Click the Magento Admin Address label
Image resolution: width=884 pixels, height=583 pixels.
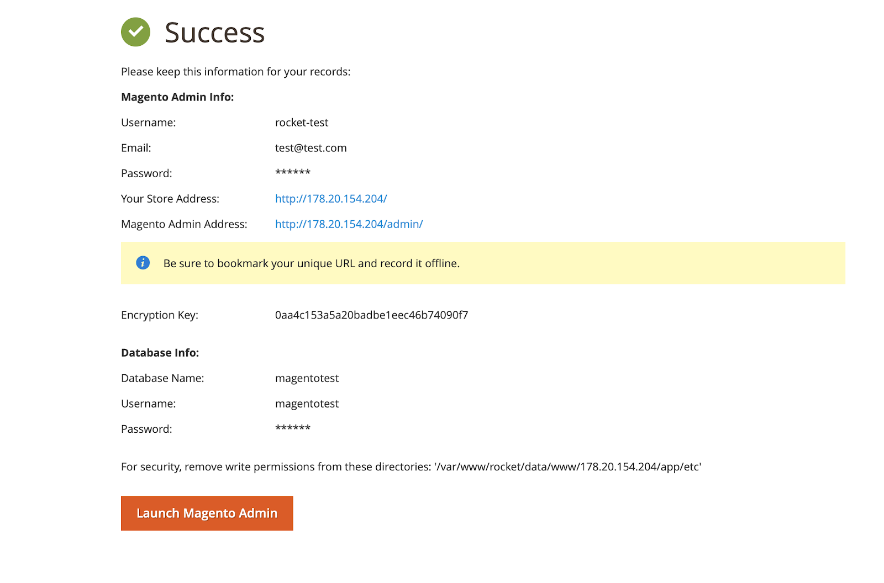tap(184, 224)
